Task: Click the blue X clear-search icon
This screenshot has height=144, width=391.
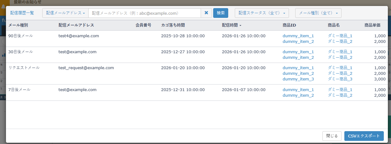Action: click(x=206, y=13)
